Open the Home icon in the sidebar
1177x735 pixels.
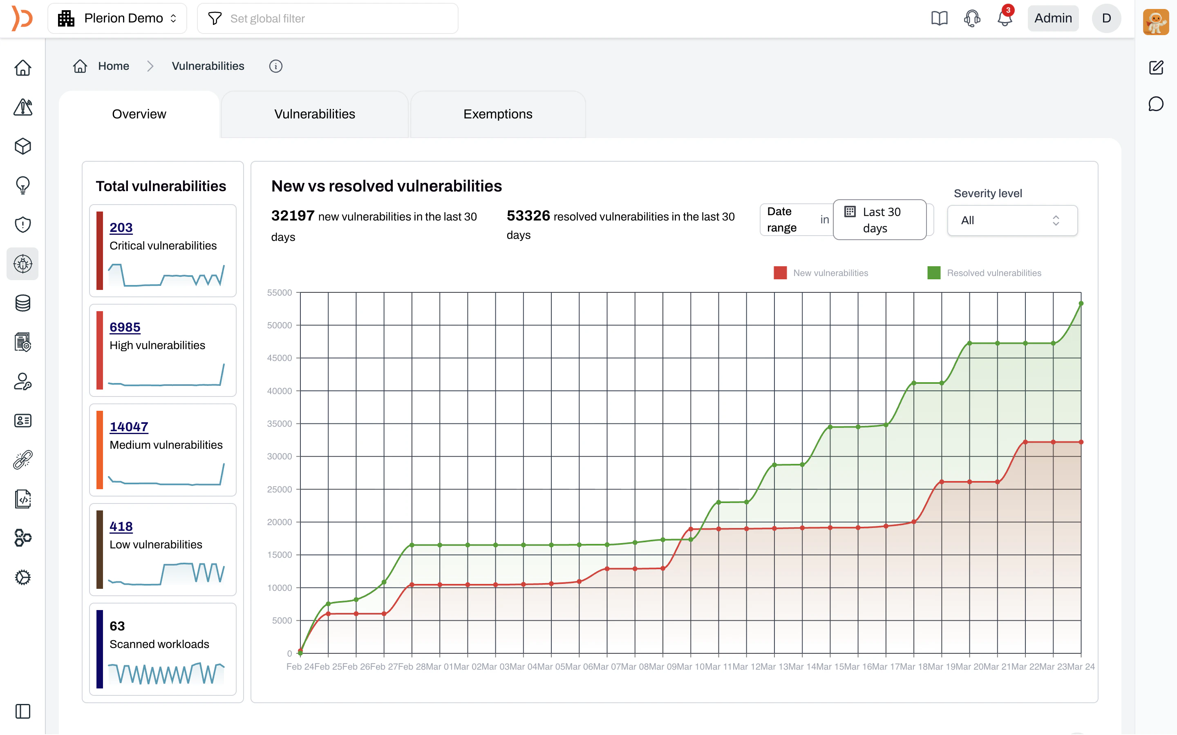pos(22,68)
